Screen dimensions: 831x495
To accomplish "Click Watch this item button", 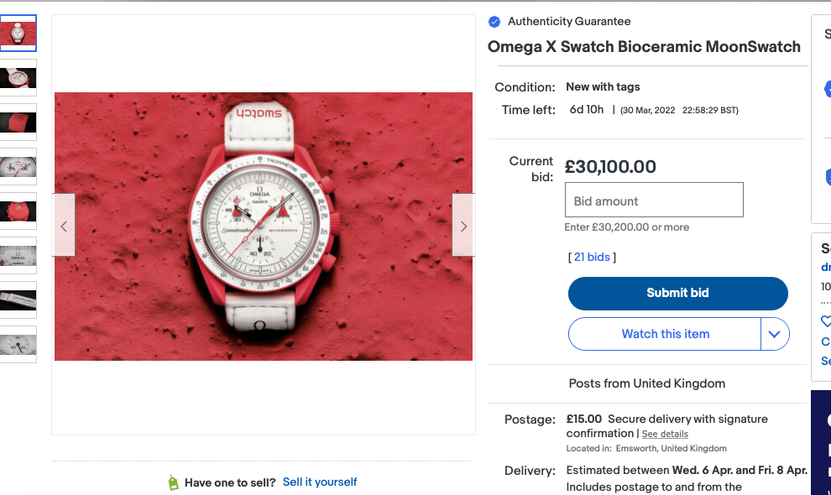I will tap(665, 334).
